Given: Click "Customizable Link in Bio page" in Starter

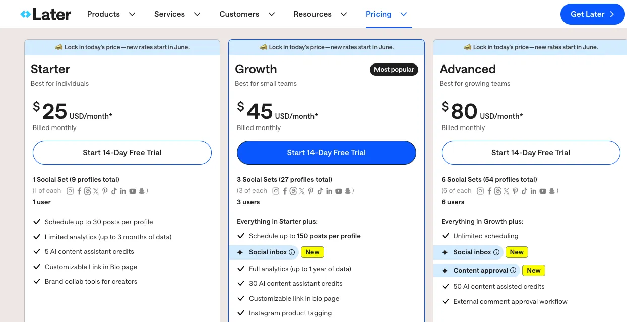Looking at the screenshot, I should pos(91,267).
